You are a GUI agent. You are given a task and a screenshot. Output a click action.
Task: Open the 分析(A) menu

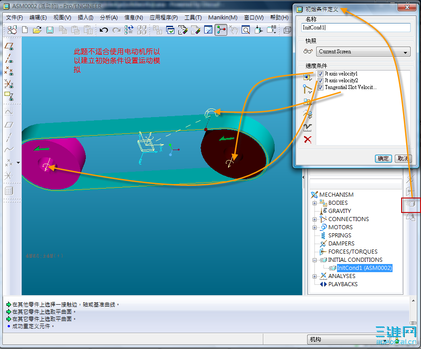click(x=109, y=18)
